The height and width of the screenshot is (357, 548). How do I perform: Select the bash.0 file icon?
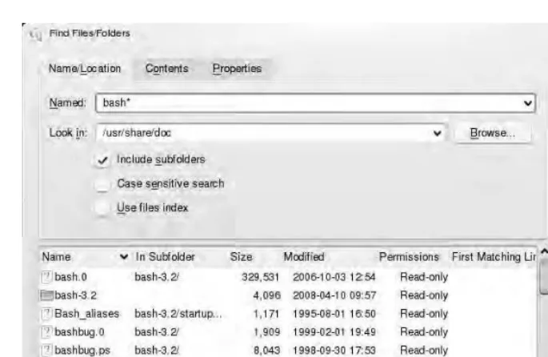[x=47, y=277]
